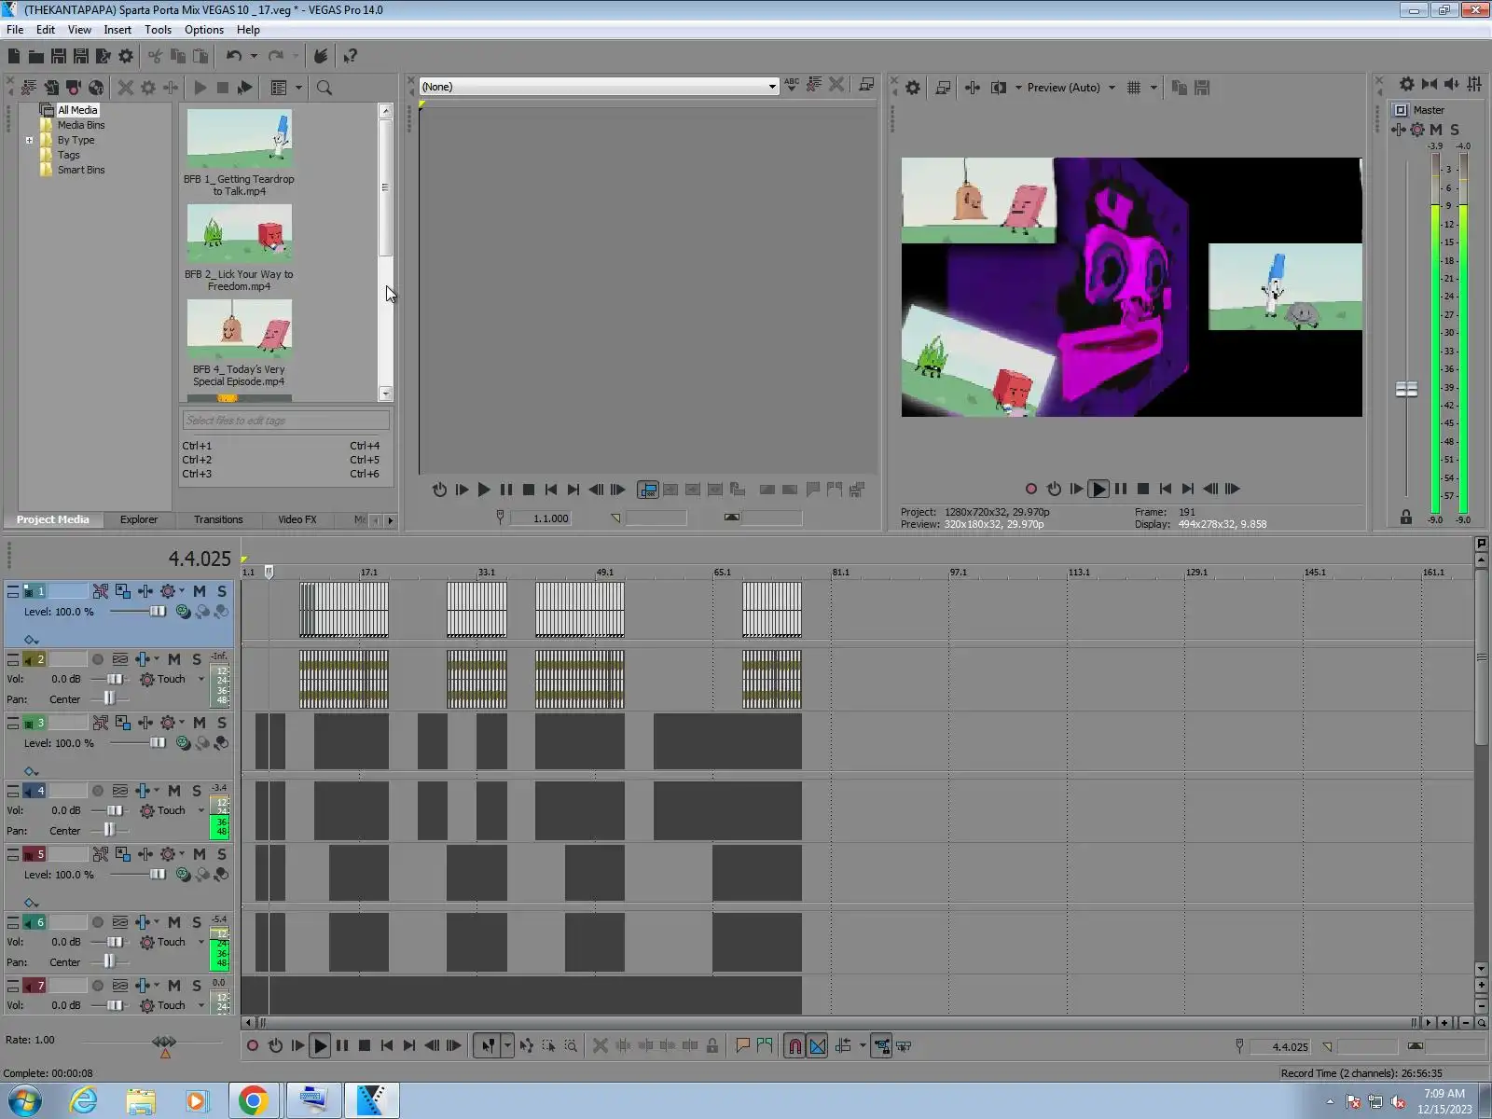Screen dimensions: 1492x1119
Task: Toggle Automatic Crossfades
Action: 818,1046
